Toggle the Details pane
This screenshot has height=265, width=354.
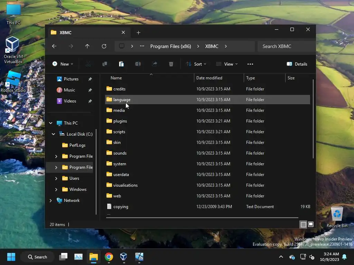point(297,64)
